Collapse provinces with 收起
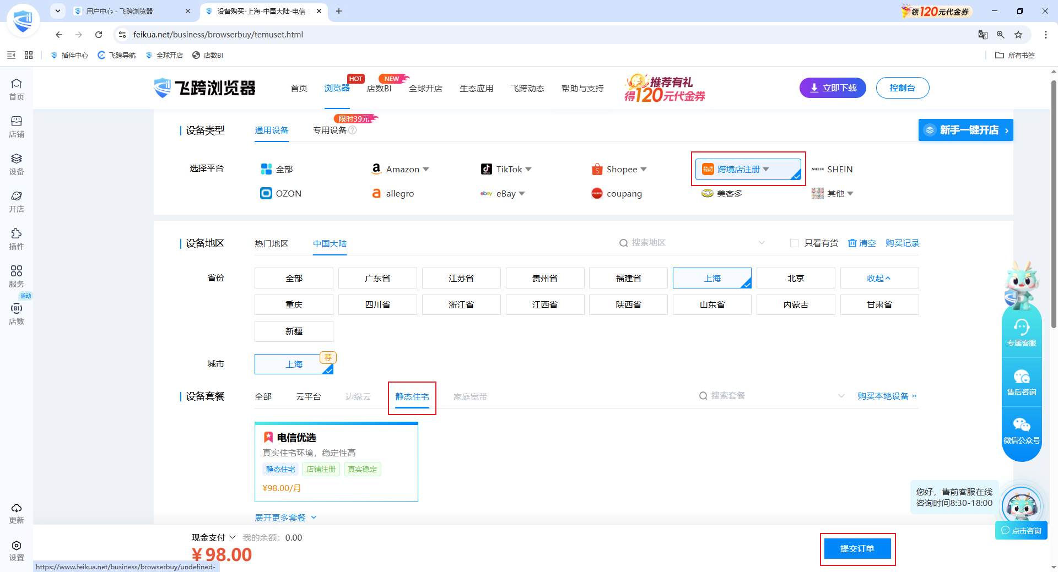Image resolution: width=1058 pixels, height=572 pixels. 879,278
